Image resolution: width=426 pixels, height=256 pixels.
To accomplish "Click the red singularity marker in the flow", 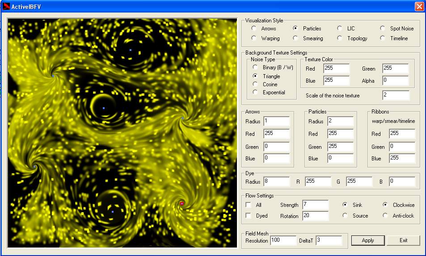I will click(x=182, y=203).
